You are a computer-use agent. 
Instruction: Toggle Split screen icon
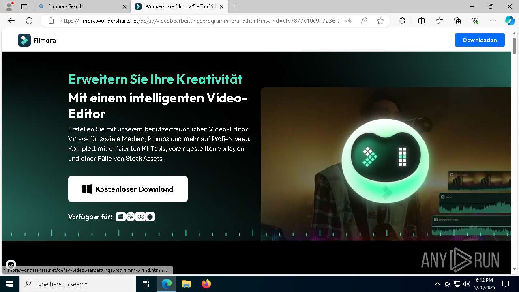[x=421, y=21]
